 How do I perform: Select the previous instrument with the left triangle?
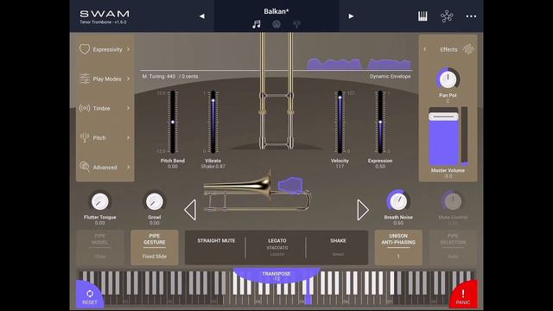click(190, 210)
